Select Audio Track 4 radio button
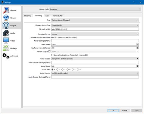This screenshot has width=144, height=114. [x=67, y=69]
